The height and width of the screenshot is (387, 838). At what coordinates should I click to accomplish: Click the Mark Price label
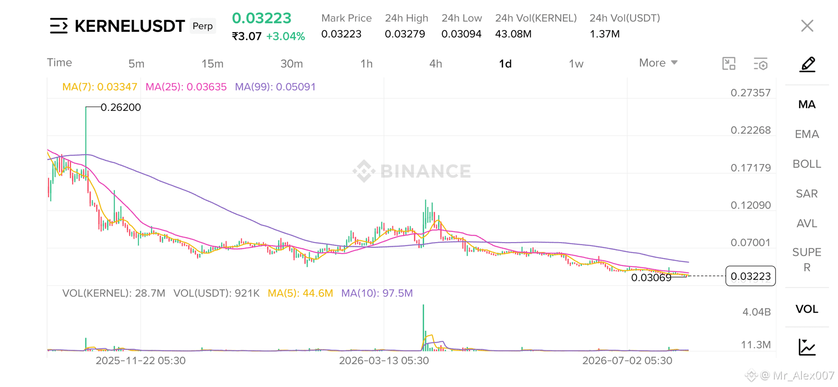347,18
